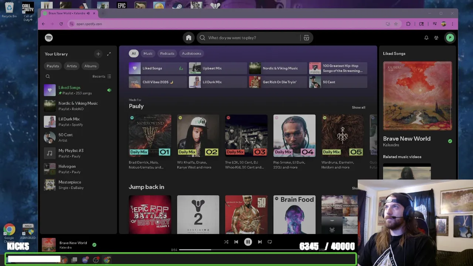Go to Spotify Home via house icon
The image size is (473, 266).
189,38
